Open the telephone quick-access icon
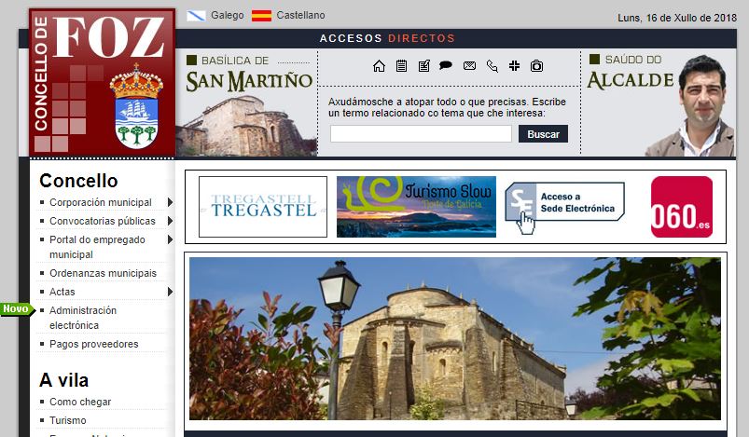This screenshot has width=749, height=437. tap(492, 66)
